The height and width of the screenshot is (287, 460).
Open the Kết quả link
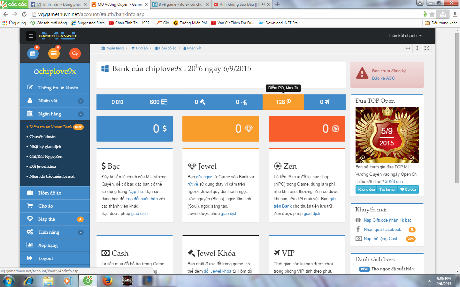click(x=394, y=181)
